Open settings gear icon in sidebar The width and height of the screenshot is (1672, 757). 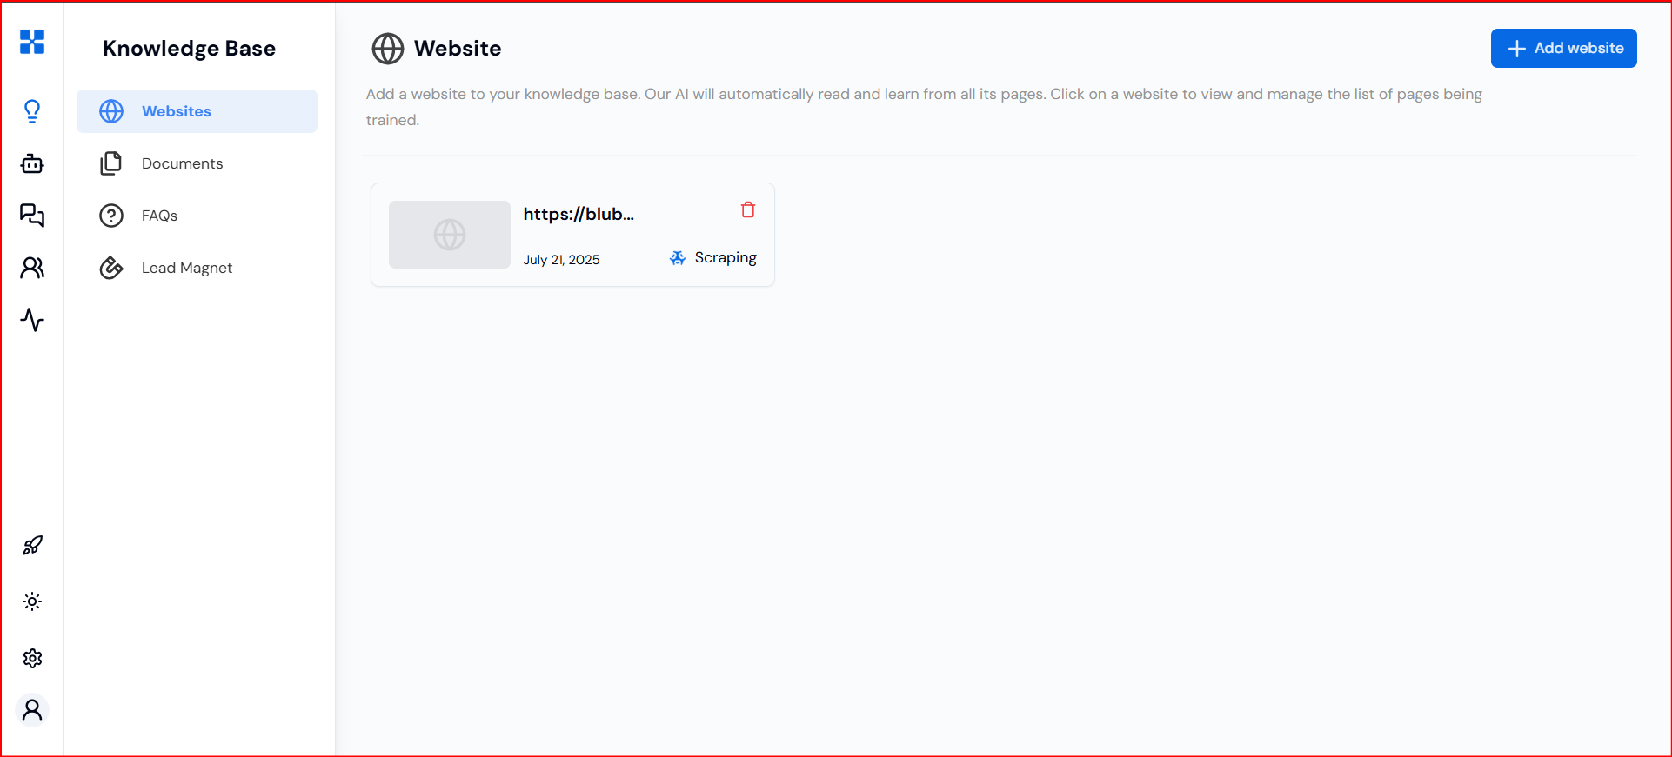32,659
